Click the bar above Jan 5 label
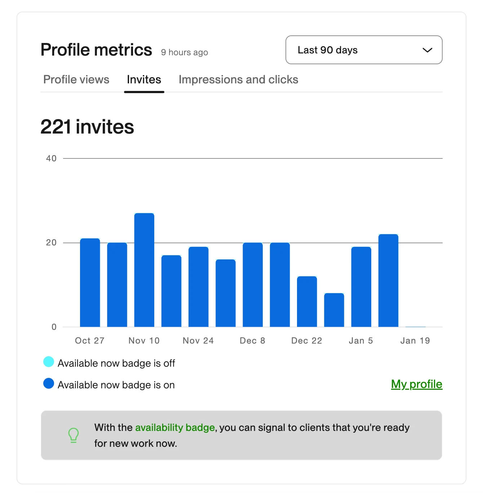 coord(361,287)
